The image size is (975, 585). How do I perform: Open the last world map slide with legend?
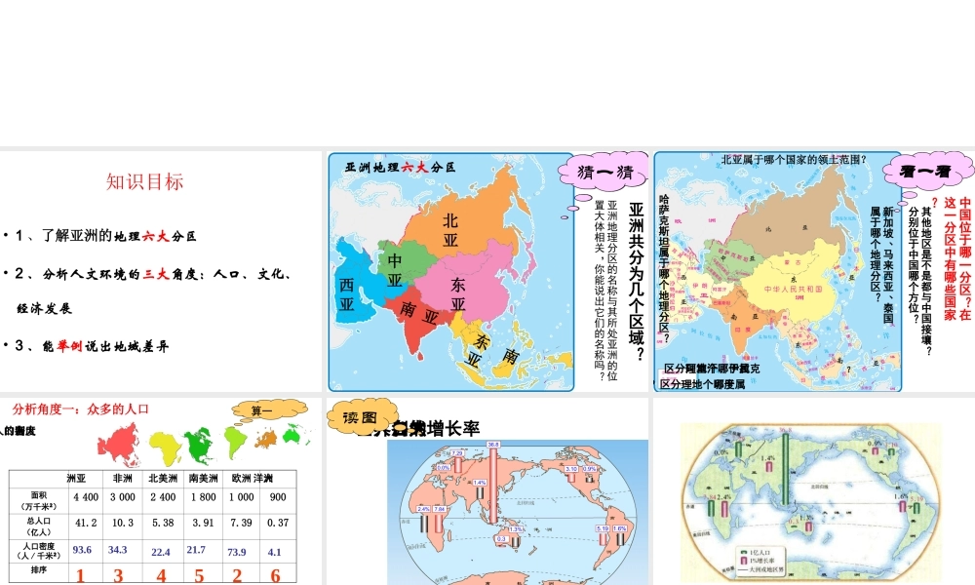click(814, 491)
